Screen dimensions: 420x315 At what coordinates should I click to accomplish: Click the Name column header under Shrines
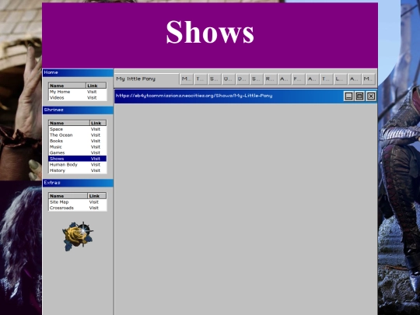tap(69, 123)
